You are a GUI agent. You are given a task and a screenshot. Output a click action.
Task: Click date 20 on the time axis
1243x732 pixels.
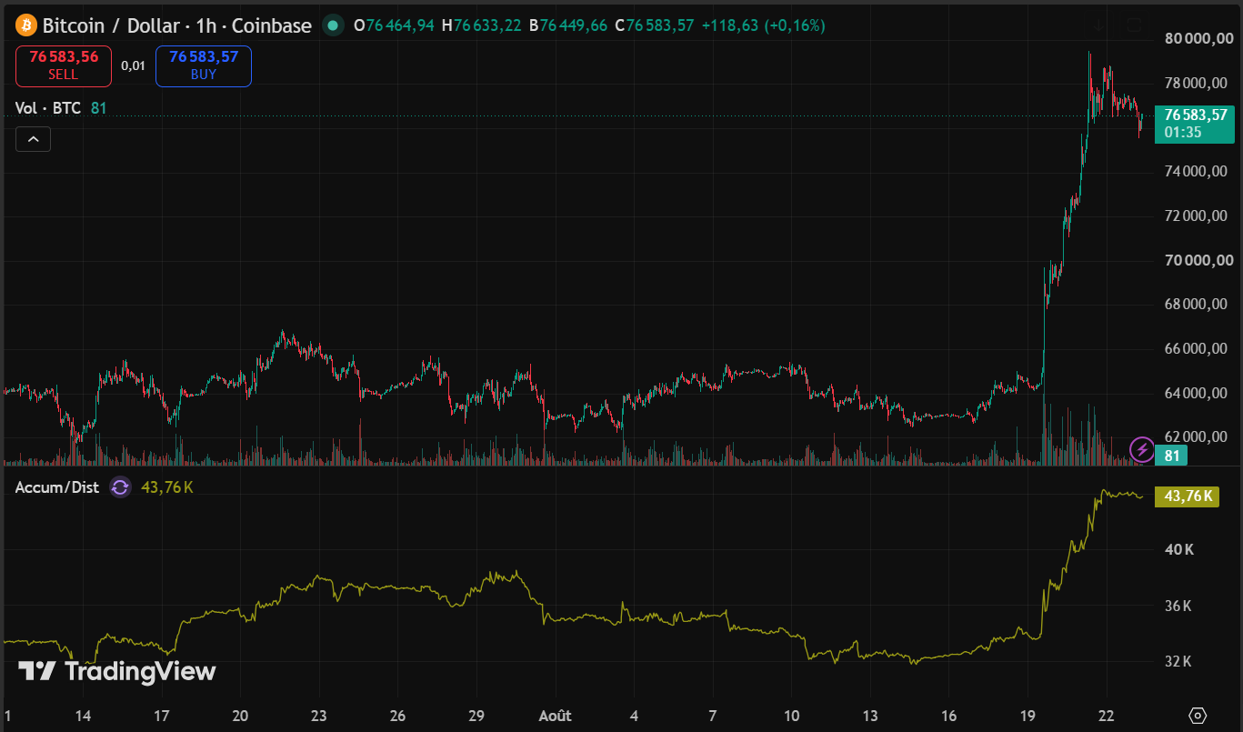tap(240, 716)
